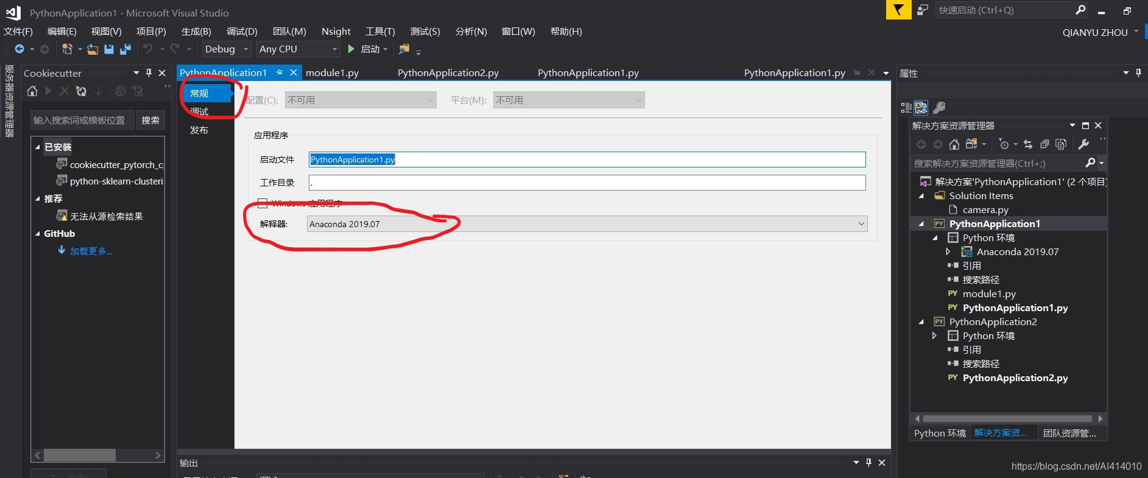Viewport: 1148px width, 478px height.
Task: Expand Python environments under PythonApplication2
Action: (x=935, y=336)
